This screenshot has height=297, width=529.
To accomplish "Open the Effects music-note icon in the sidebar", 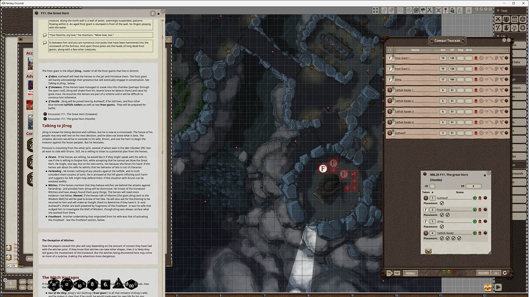I will 515,27.
